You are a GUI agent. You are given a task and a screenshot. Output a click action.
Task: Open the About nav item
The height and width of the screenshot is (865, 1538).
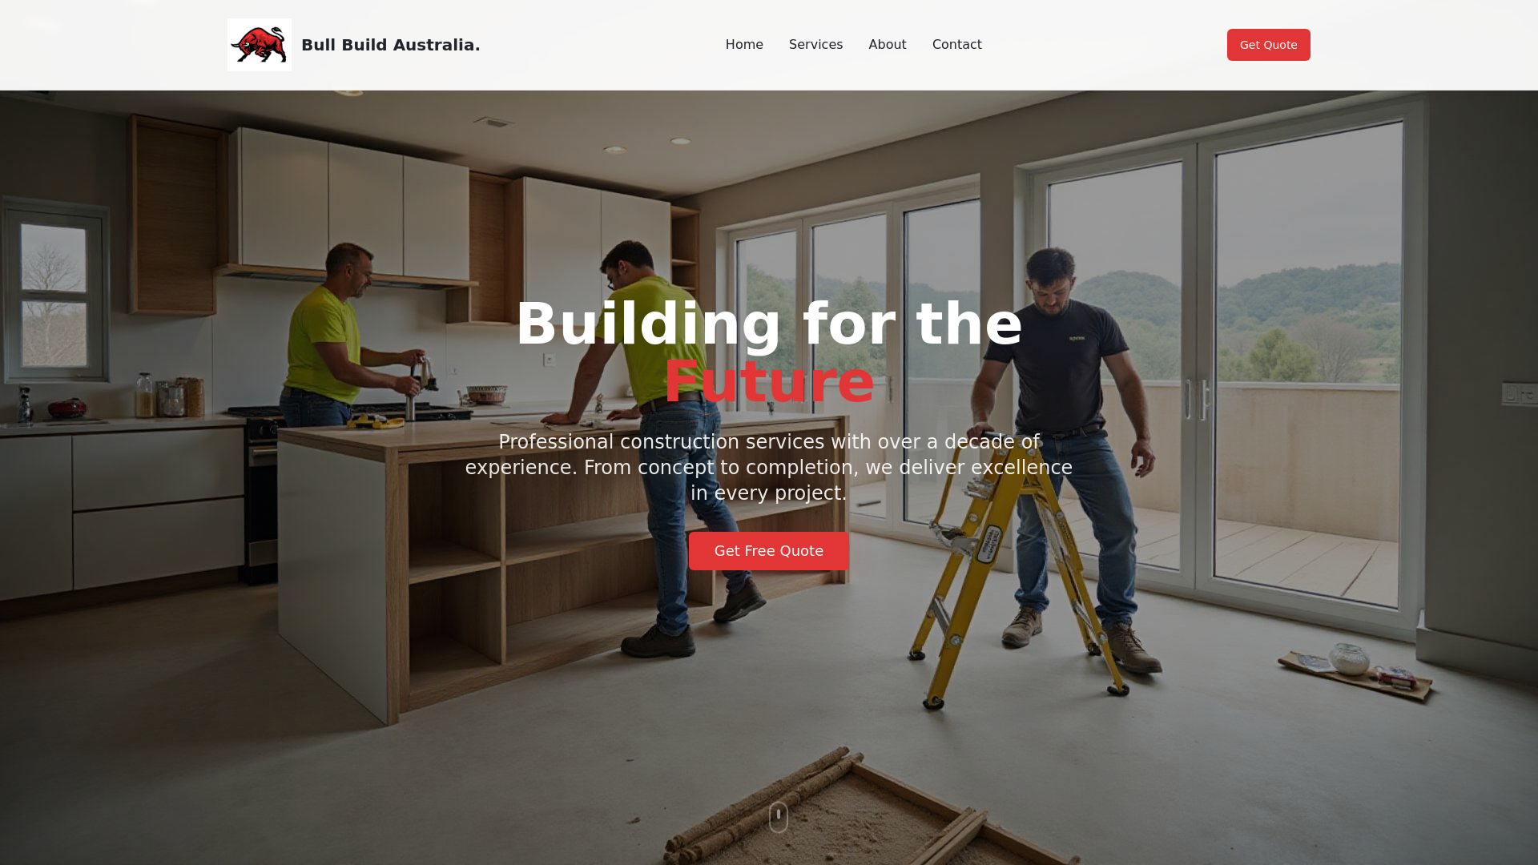tap(888, 45)
